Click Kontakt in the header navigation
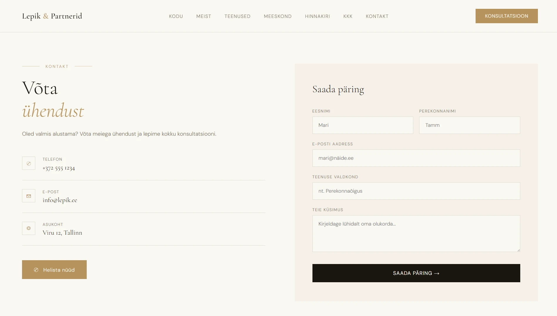 377,16
